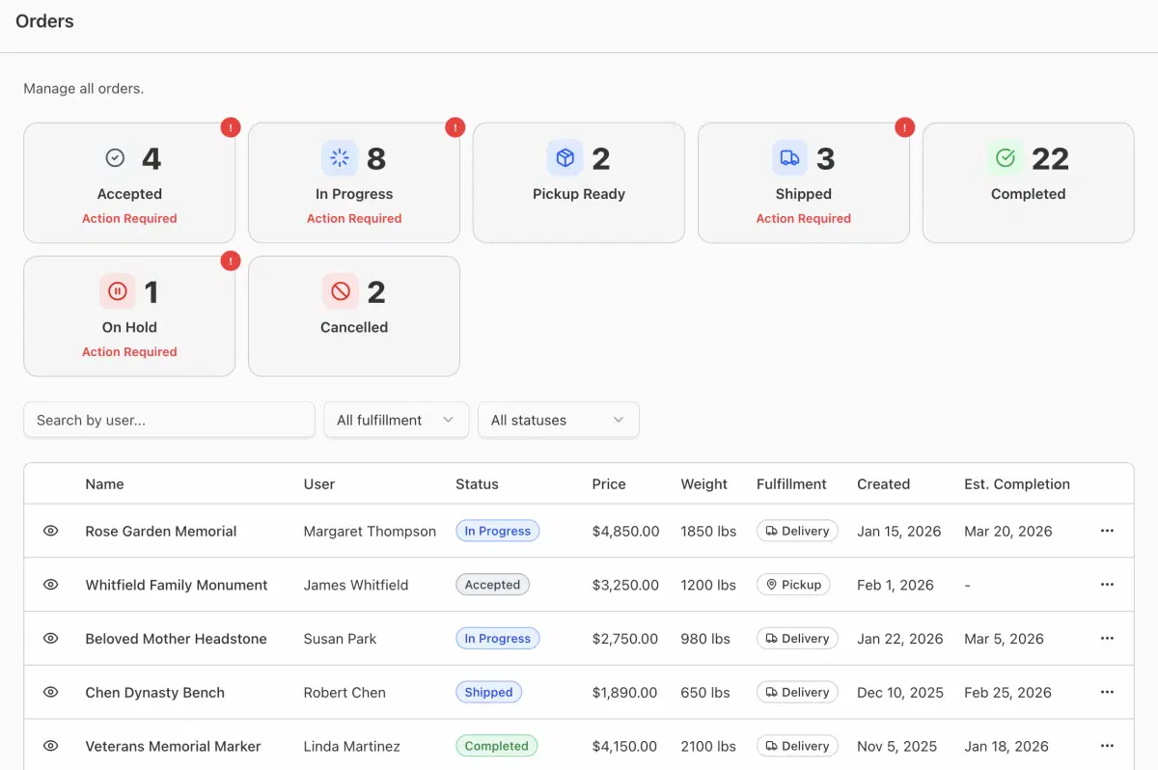Select the Pickup Ready box icon
This screenshot has height=770, width=1158.
point(565,157)
